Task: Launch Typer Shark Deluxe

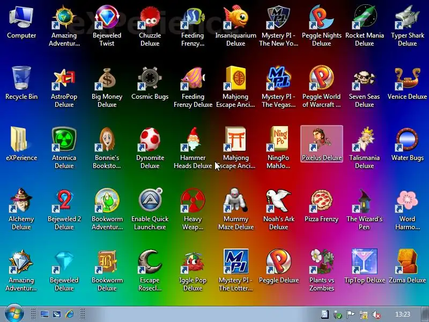Action: [408, 26]
